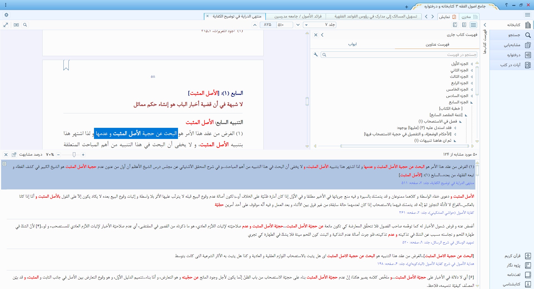Expand the الجزء الثاني tree node
534x289 pixels.
472,71
